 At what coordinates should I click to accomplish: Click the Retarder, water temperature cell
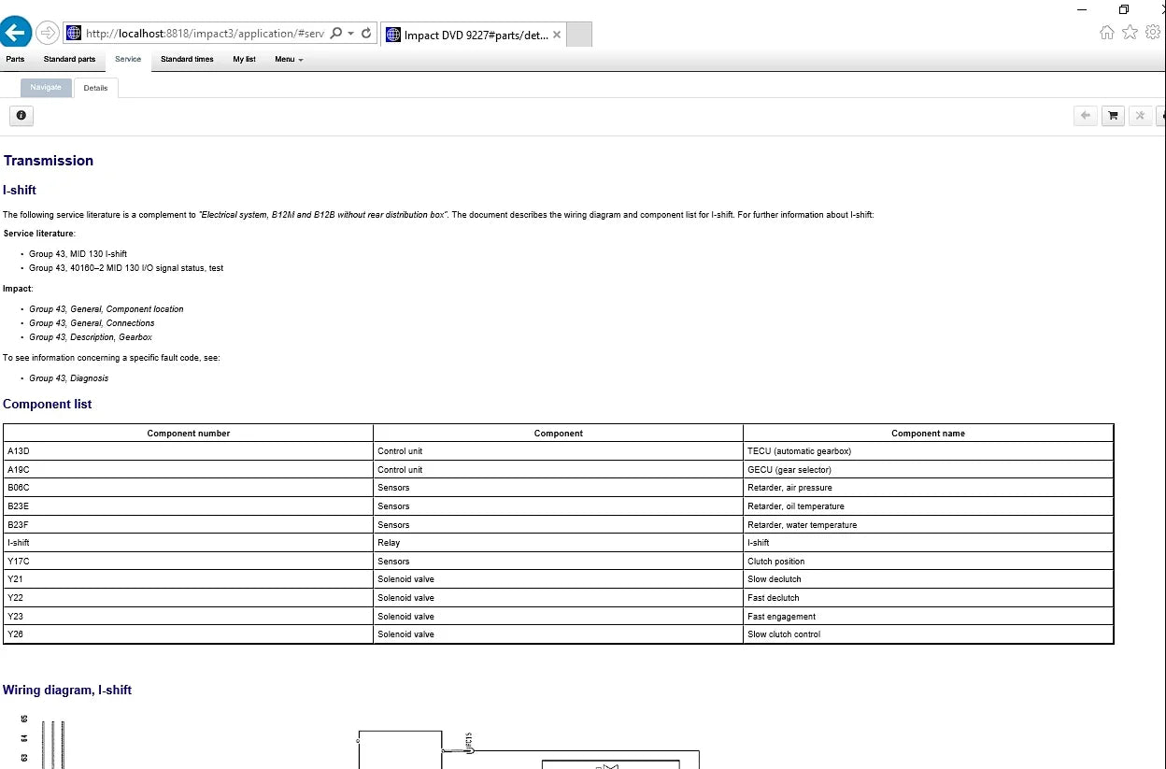[928, 525]
